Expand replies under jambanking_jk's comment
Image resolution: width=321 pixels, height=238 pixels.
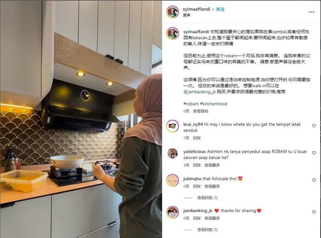pyautogui.click(x=207, y=230)
